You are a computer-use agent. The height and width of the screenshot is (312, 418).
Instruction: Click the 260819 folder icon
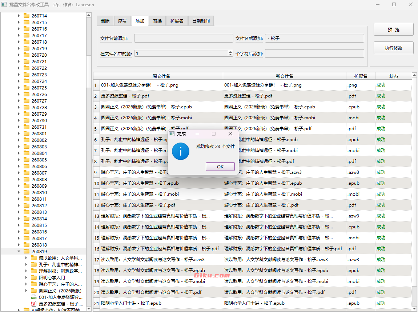[27, 252]
